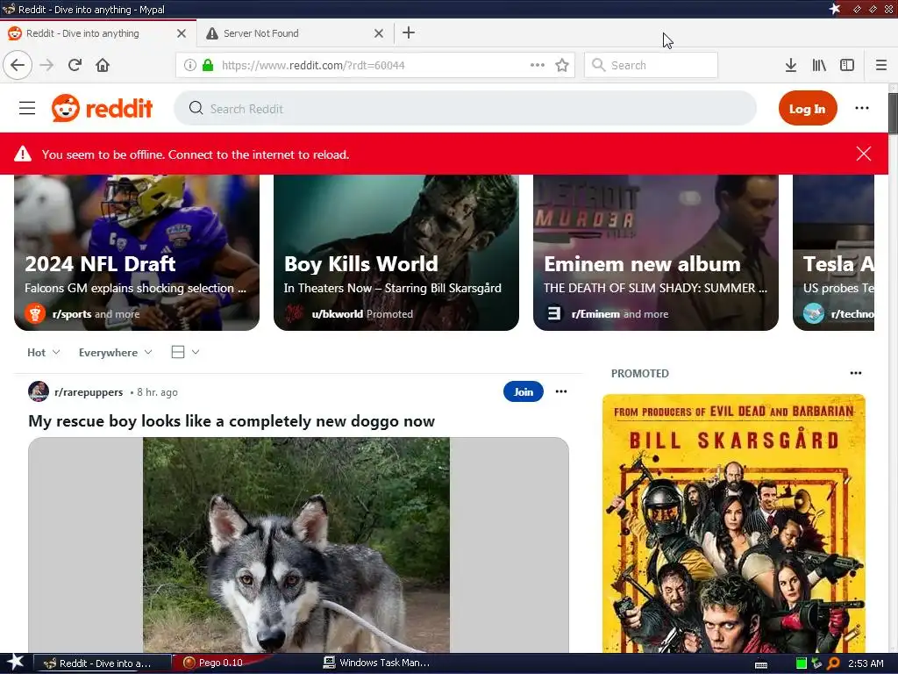Viewport: 898px width, 674px height.
Task: Show site information icon in address bar
Action: (189, 65)
